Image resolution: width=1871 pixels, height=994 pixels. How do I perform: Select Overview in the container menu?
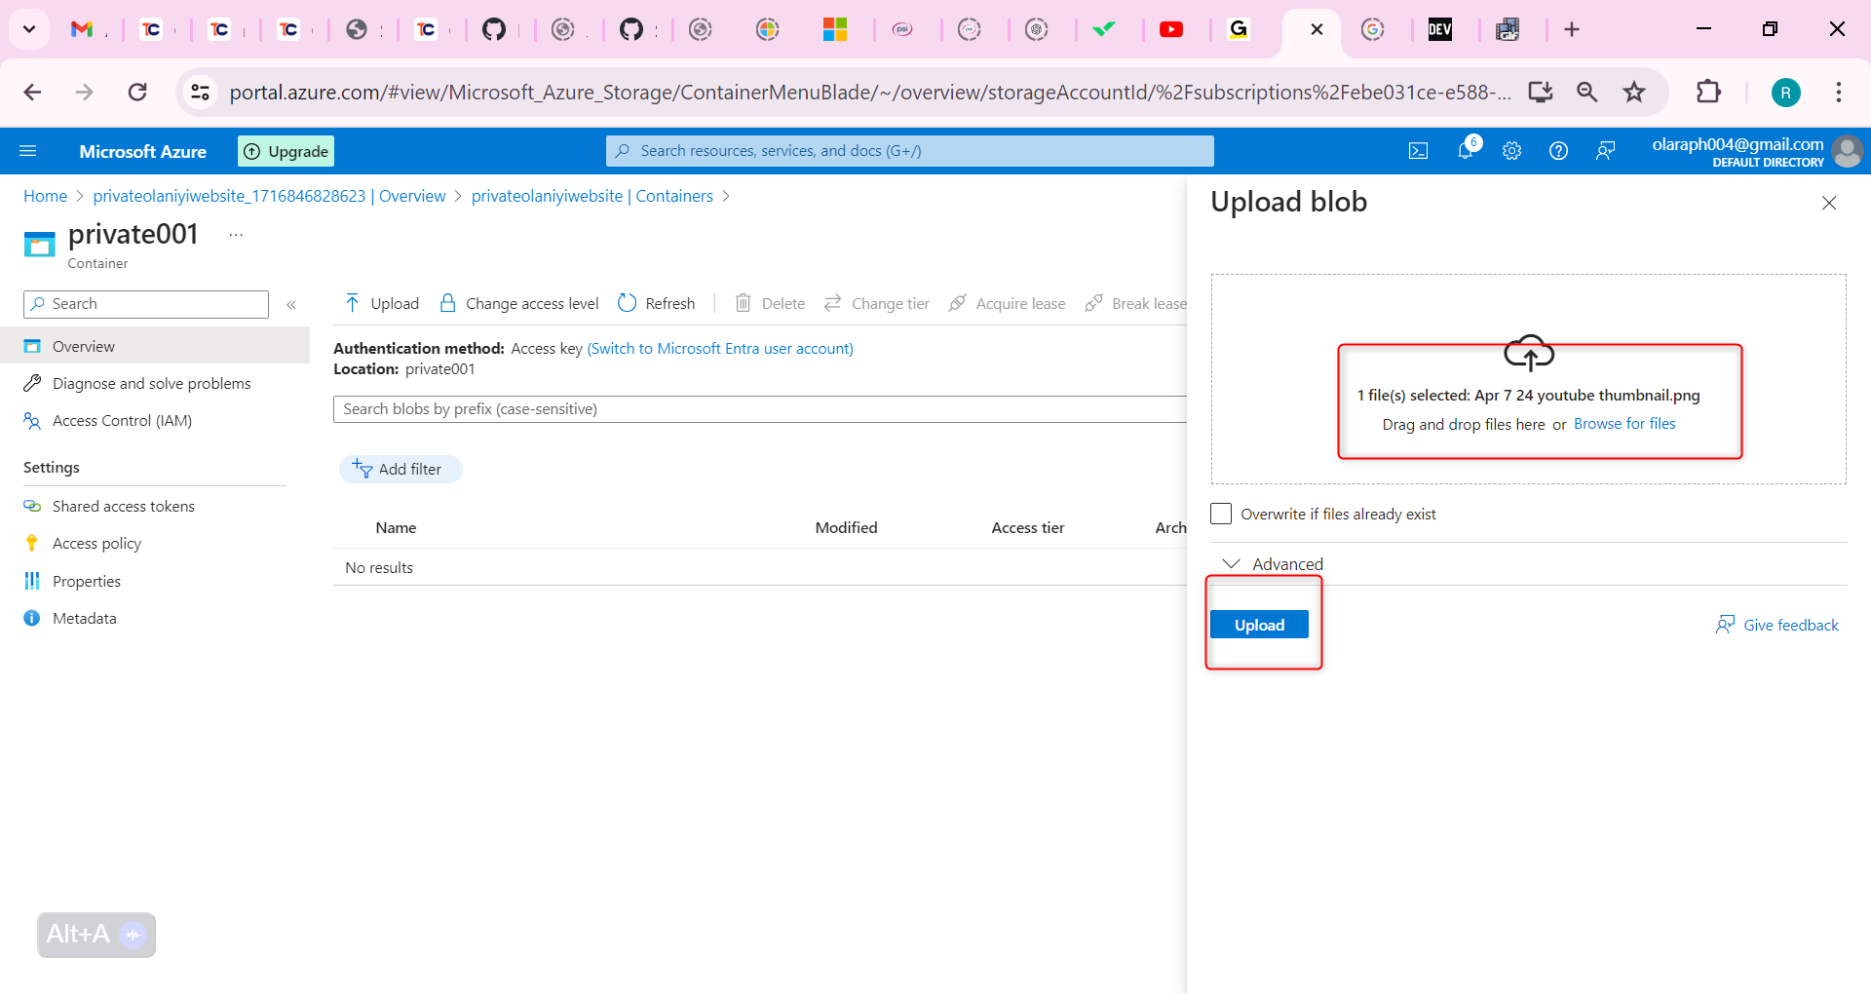(82, 346)
